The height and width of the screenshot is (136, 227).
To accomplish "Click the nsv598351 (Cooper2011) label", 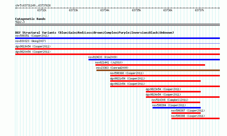I will (x=32, y=36).
